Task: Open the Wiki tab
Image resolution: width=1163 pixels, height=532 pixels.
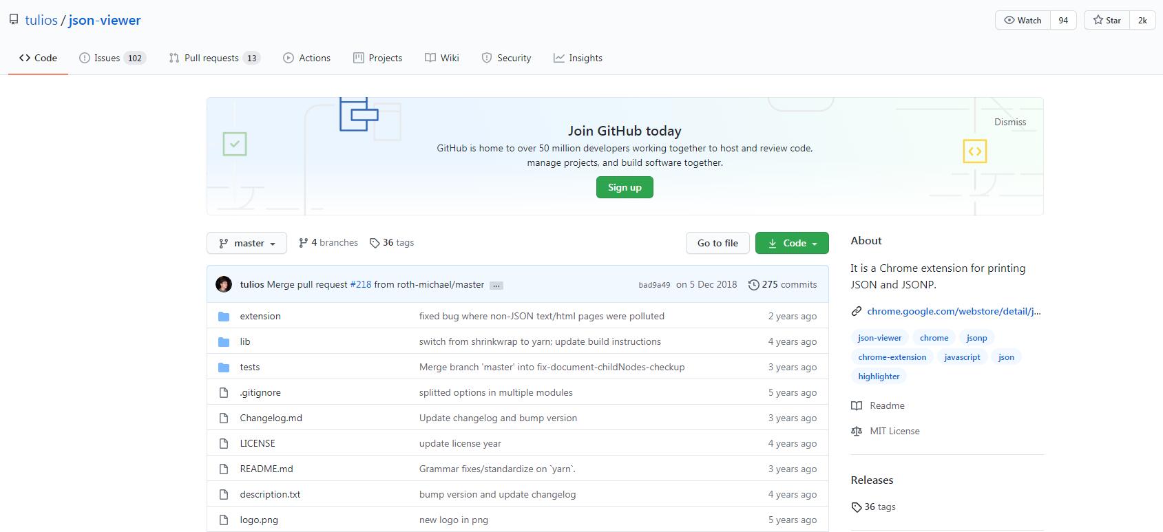Action: 442,58
